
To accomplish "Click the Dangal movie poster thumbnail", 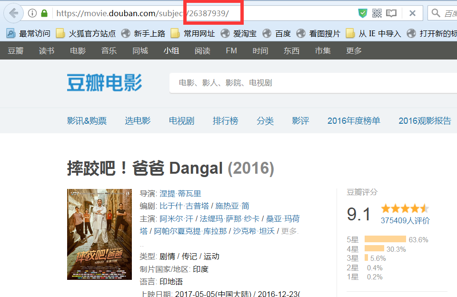I will tap(99, 234).
